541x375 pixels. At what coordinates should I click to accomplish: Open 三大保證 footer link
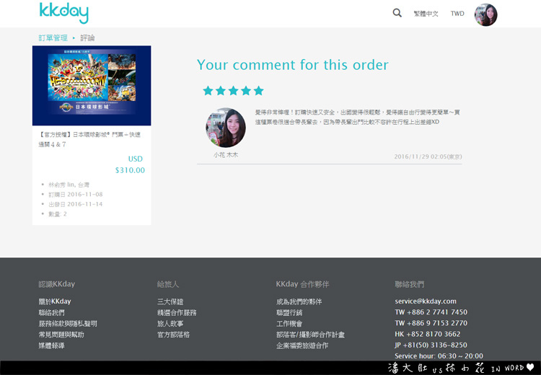pos(170,301)
